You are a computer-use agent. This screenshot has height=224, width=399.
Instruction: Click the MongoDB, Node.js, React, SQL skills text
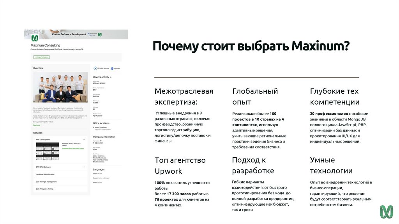[72, 144]
